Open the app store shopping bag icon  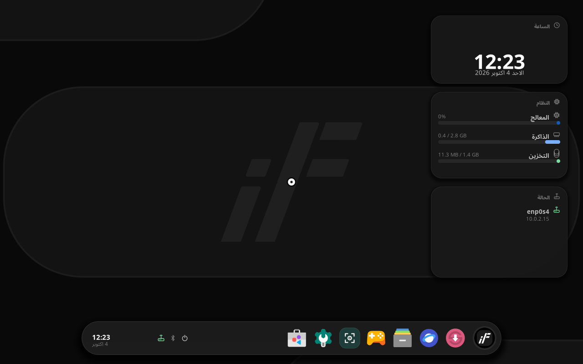coord(297,338)
